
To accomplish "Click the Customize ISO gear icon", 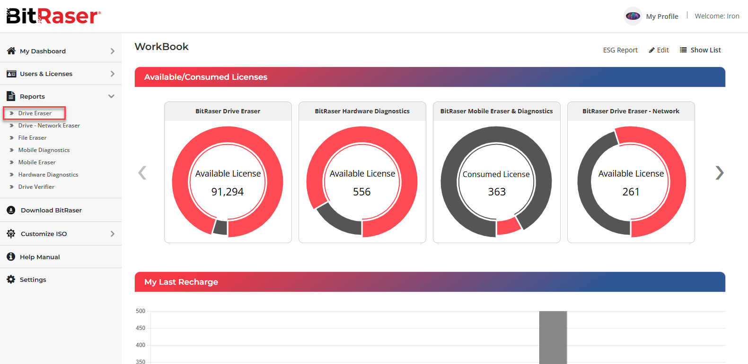I will click(11, 233).
